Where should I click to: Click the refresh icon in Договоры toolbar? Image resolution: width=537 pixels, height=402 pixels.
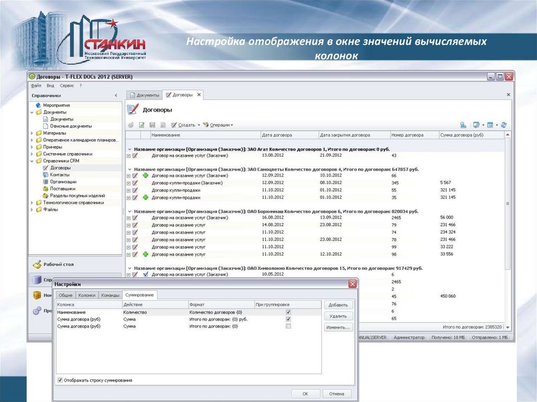503,125
